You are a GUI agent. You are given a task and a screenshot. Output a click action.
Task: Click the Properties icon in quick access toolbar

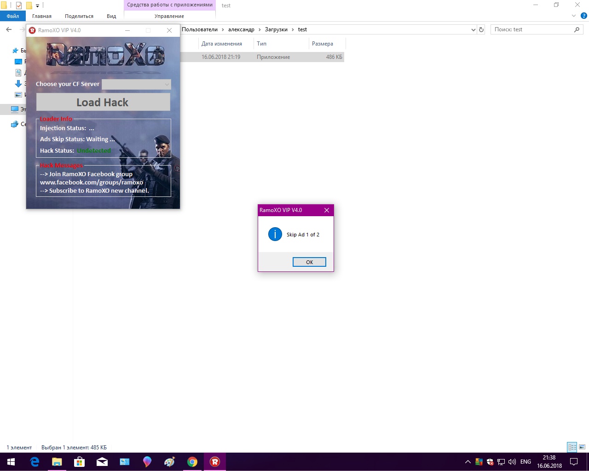pos(19,6)
